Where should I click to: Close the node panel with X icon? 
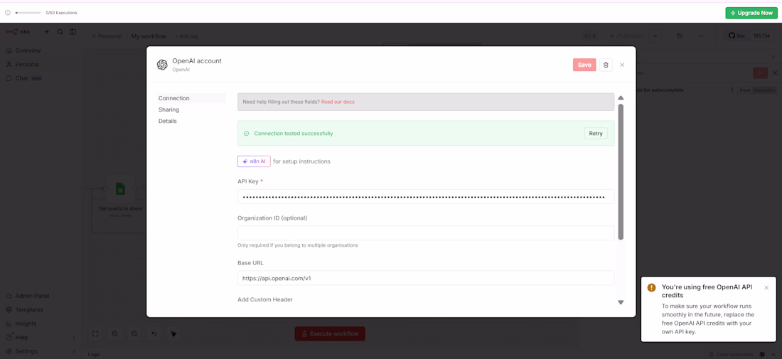pyautogui.click(x=775, y=73)
